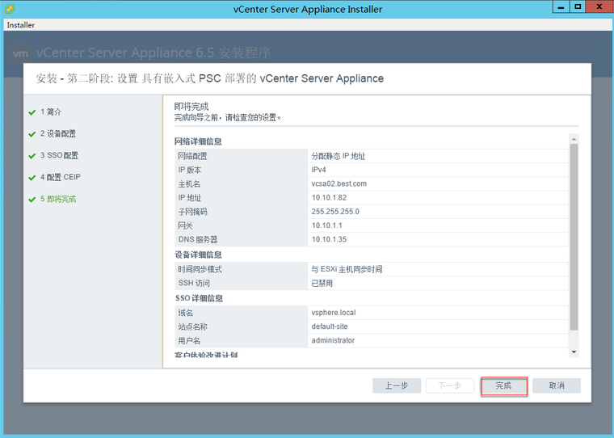This screenshot has height=438, width=614.
Task: Click the subnet mask 255.255.255.0
Action: [x=335, y=212]
